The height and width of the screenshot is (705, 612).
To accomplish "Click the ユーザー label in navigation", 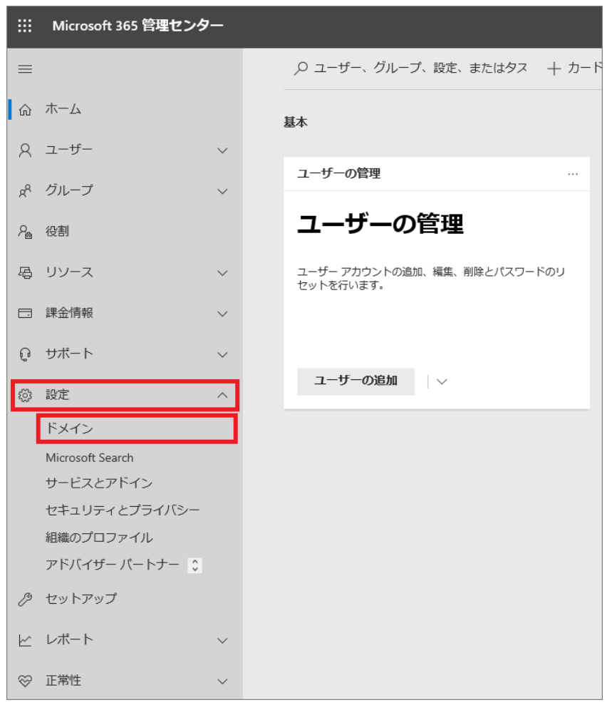I will pos(68,149).
